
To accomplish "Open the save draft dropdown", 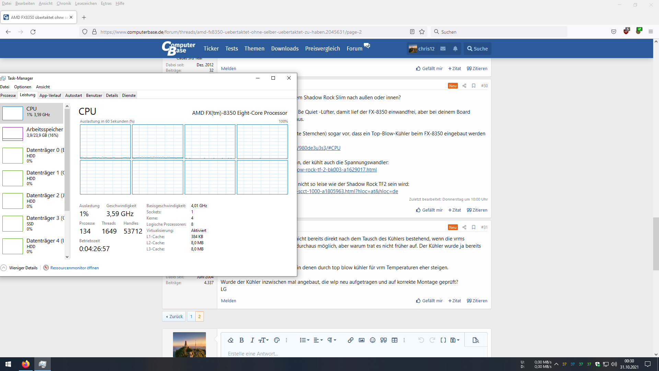I will click(x=455, y=340).
